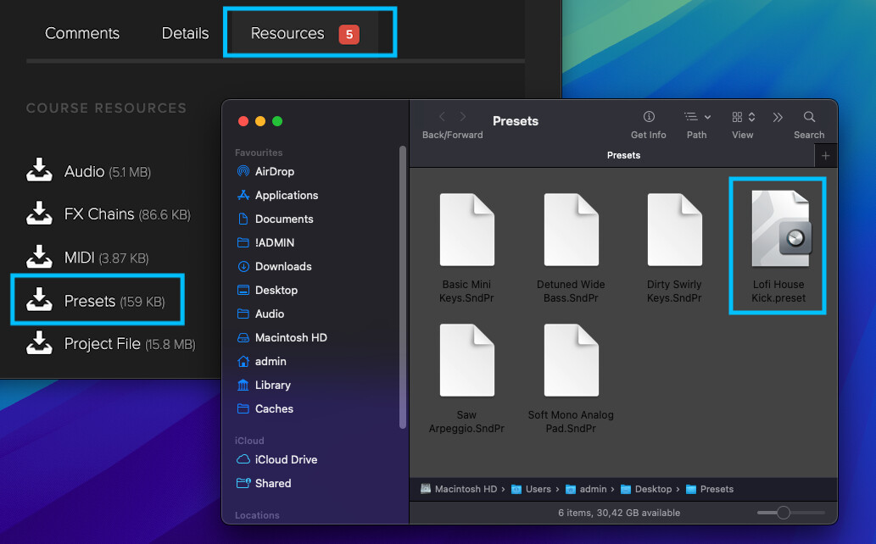Switch to the Details tab
This screenshot has height=544, width=876.
coord(185,34)
